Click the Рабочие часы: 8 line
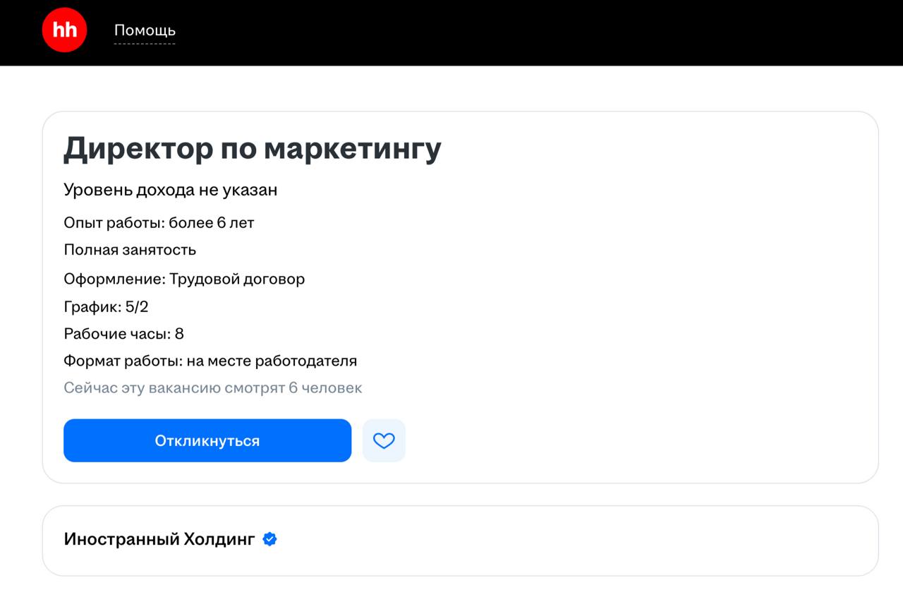This screenshot has height=602, width=903. [123, 334]
